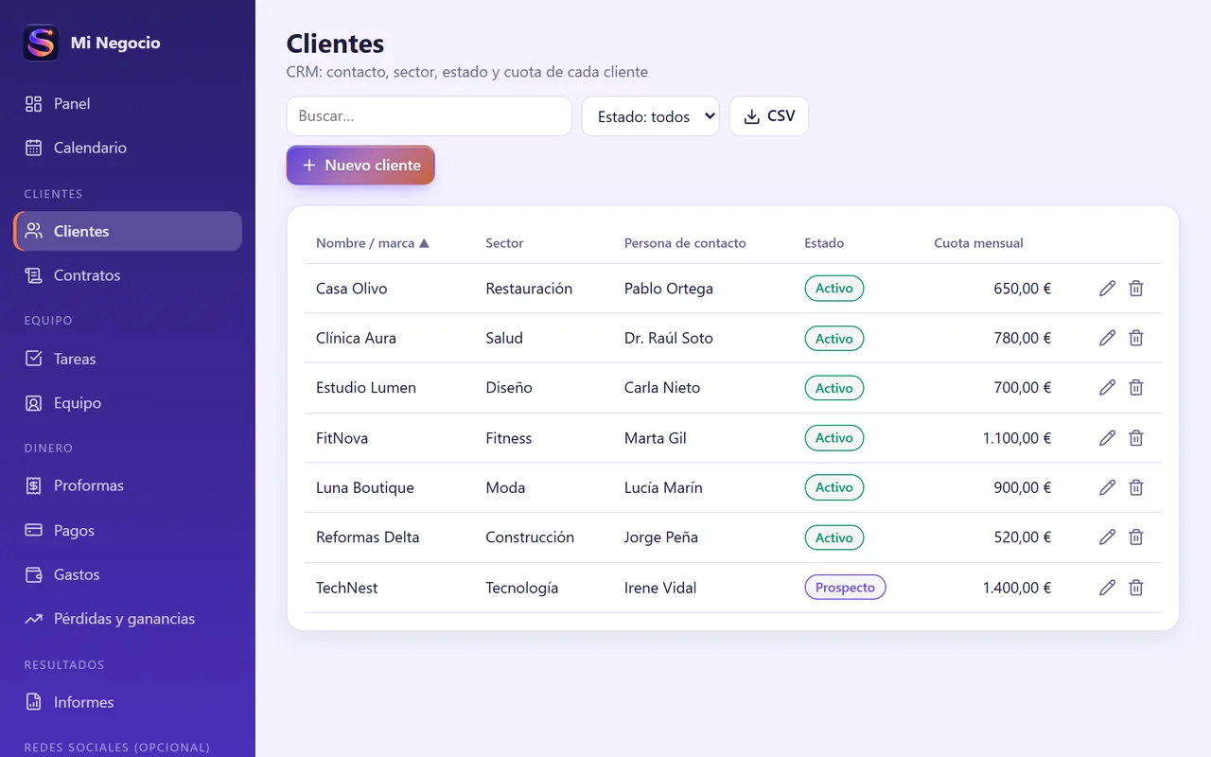Image resolution: width=1211 pixels, height=757 pixels.
Task: Click the Activo badge for Casa Olivo
Action: click(x=834, y=289)
